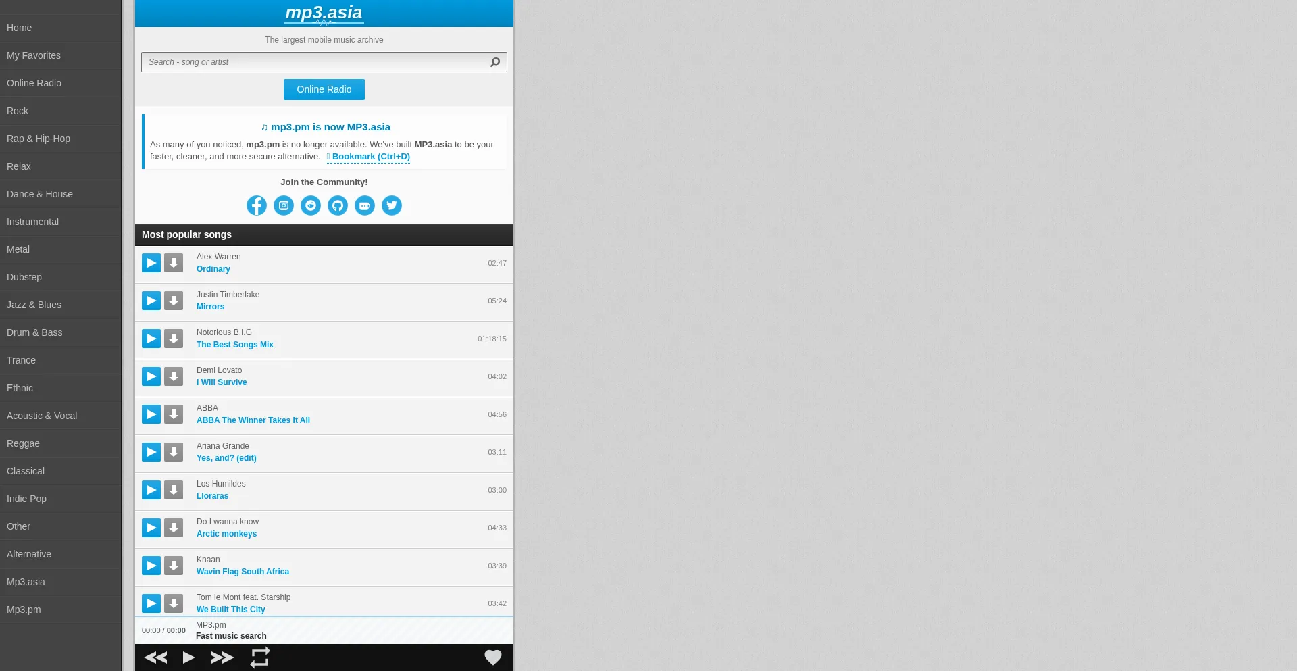Viewport: 1297px width, 671px height.
Task: Open Mp3.pm link in the sidebar
Action: [x=61, y=610]
